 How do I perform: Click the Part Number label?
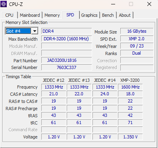(x=25, y=61)
